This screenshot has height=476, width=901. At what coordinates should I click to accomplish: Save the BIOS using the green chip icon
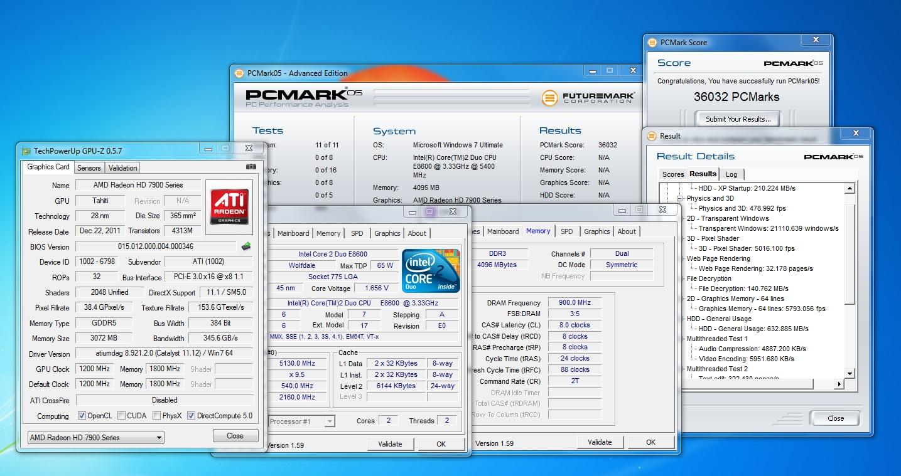click(247, 246)
